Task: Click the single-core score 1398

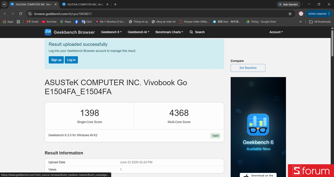Action: [x=90, y=113]
